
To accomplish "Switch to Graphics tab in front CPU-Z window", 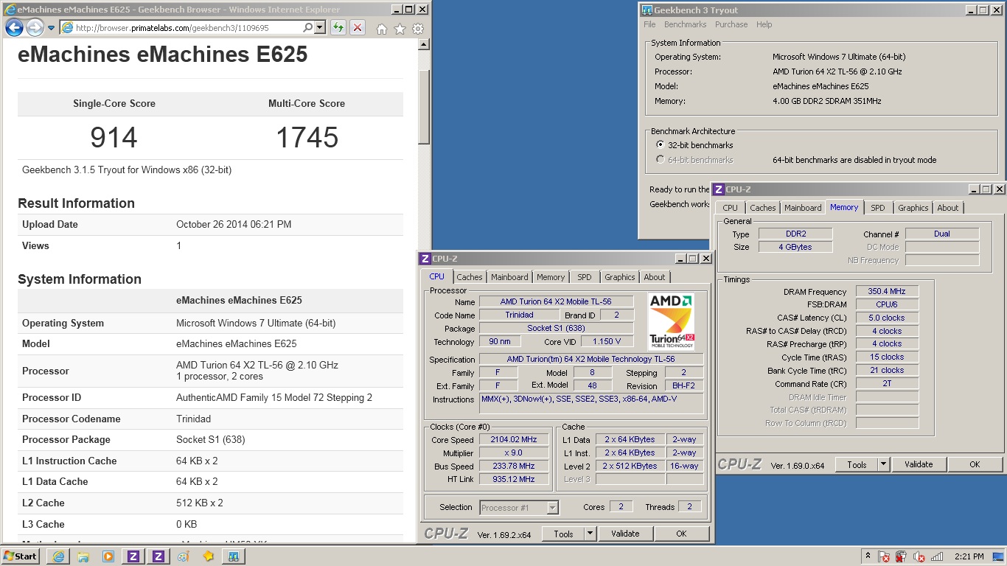I will (620, 277).
